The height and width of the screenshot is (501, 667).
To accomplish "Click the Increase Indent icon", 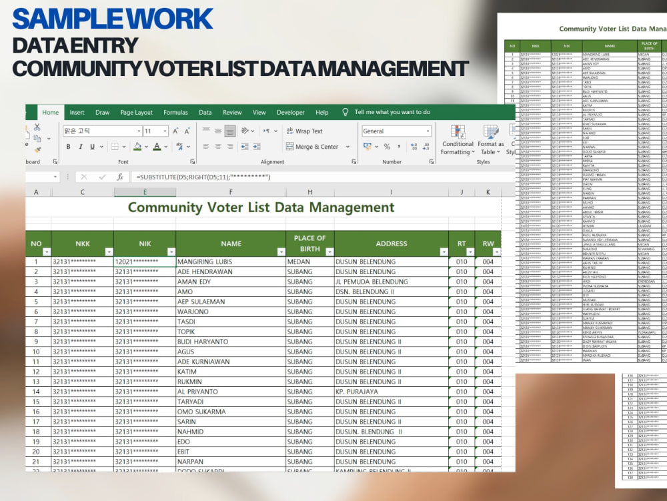I will click(x=257, y=147).
